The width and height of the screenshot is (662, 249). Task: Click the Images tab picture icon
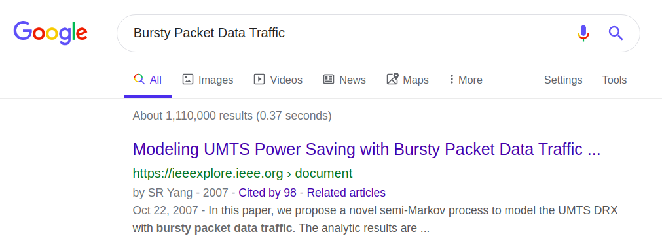tap(188, 79)
